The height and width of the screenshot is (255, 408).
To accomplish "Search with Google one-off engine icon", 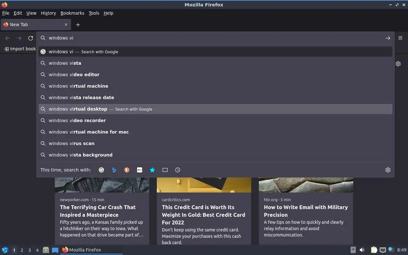I will 101,170.
